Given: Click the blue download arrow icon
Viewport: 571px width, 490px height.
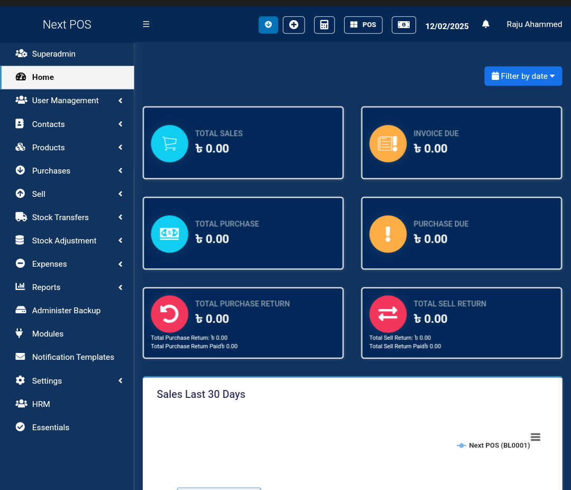Looking at the screenshot, I should pyautogui.click(x=268, y=25).
